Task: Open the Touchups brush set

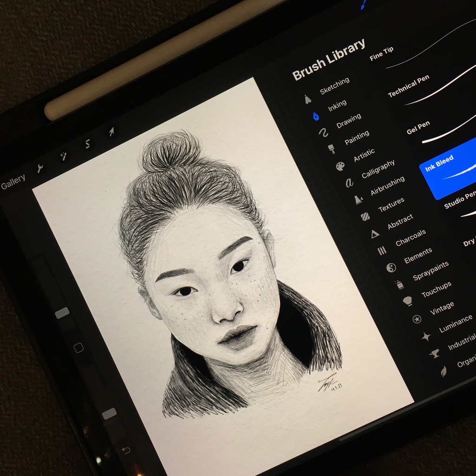Action: [436, 290]
